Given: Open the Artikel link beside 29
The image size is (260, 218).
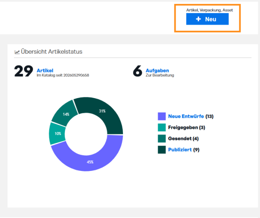Looking at the screenshot, I should (x=45, y=70).
